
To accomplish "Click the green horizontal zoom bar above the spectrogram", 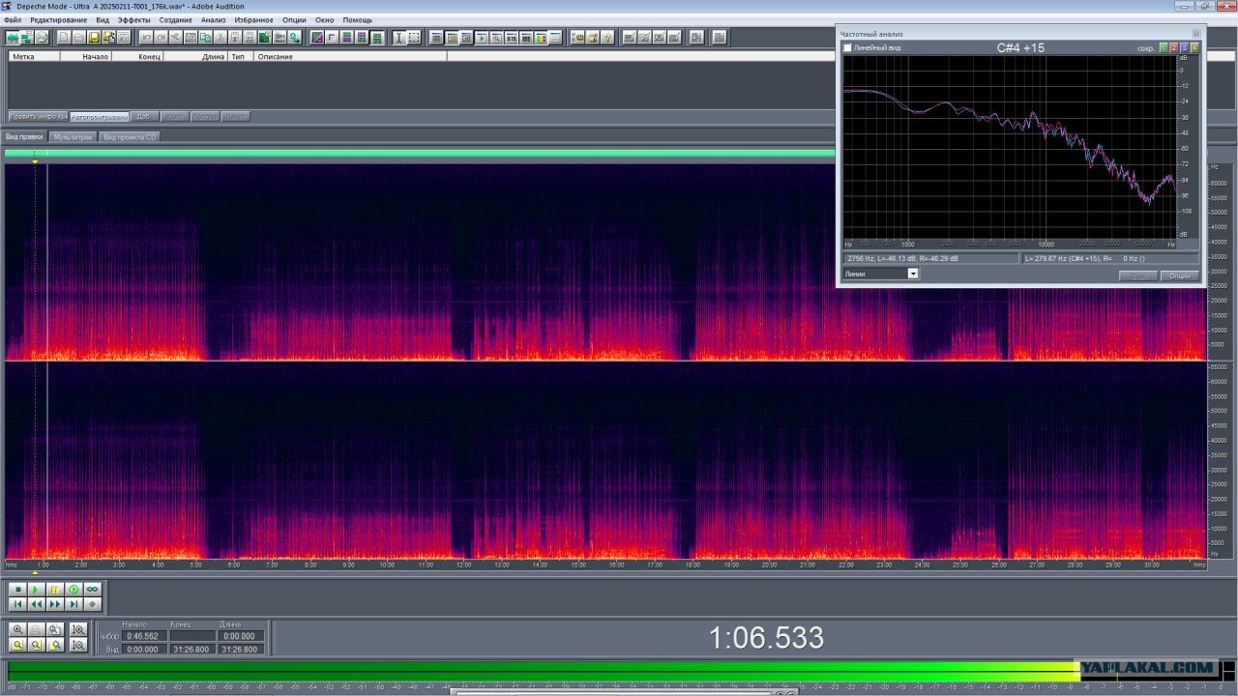I will click(421, 153).
